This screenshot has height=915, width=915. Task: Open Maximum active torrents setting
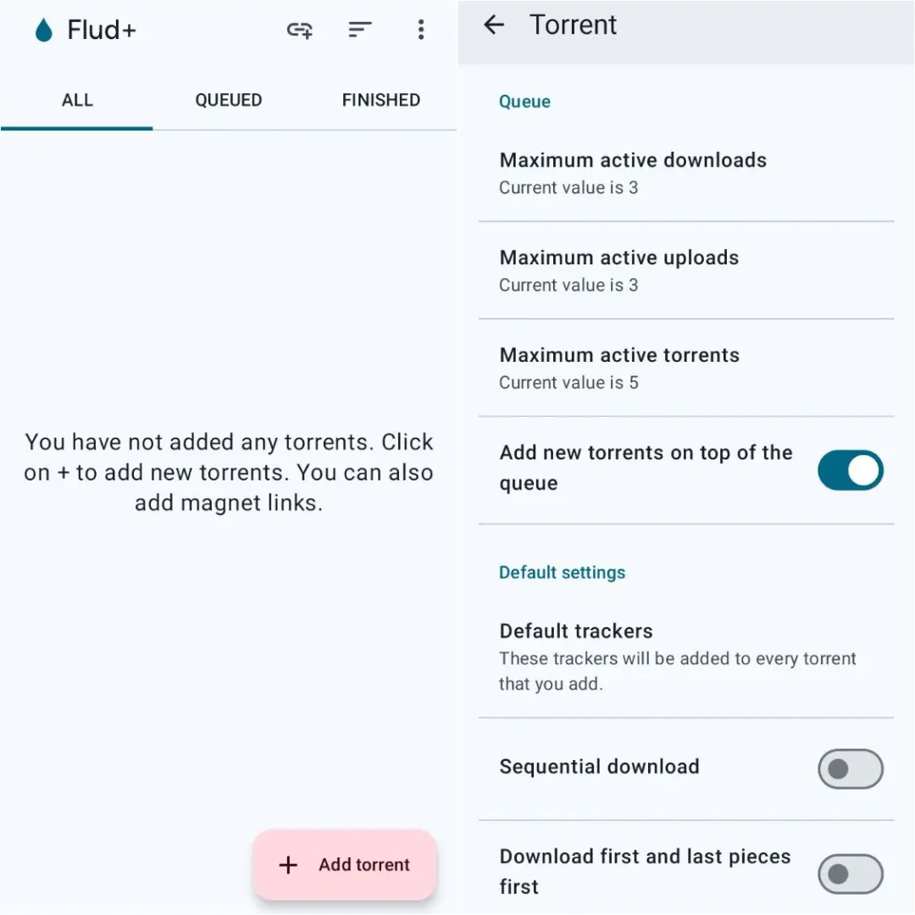click(686, 369)
